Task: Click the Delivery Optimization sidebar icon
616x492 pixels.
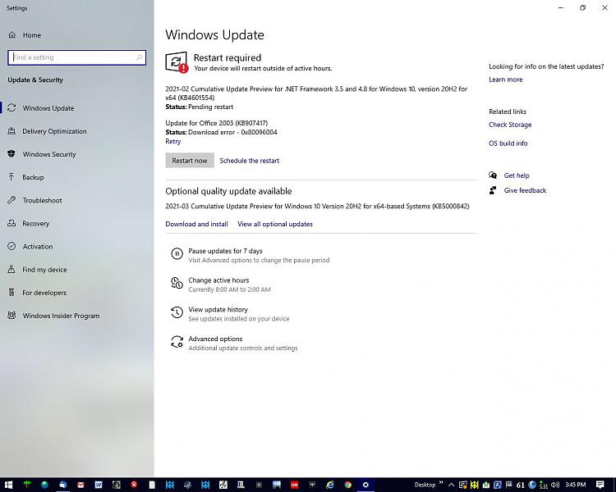Action: [11, 131]
